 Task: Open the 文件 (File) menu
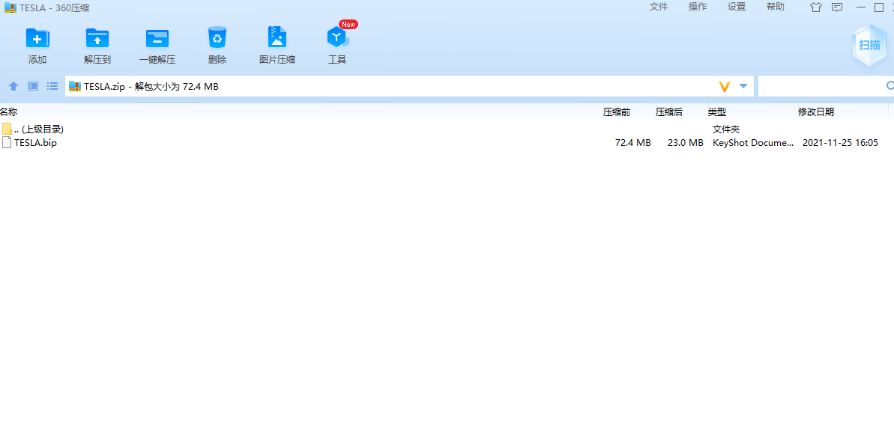click(659, 7)
